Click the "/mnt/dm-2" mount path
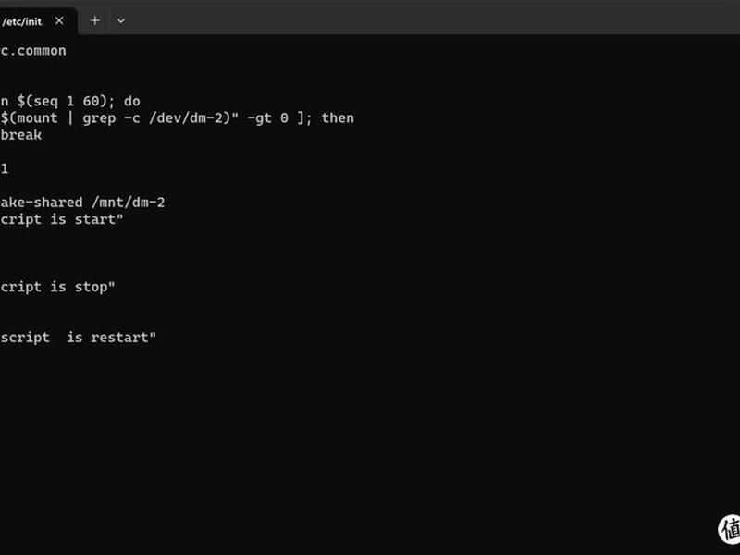The height and width of the screenshot is (555, 740). point(129,203)
